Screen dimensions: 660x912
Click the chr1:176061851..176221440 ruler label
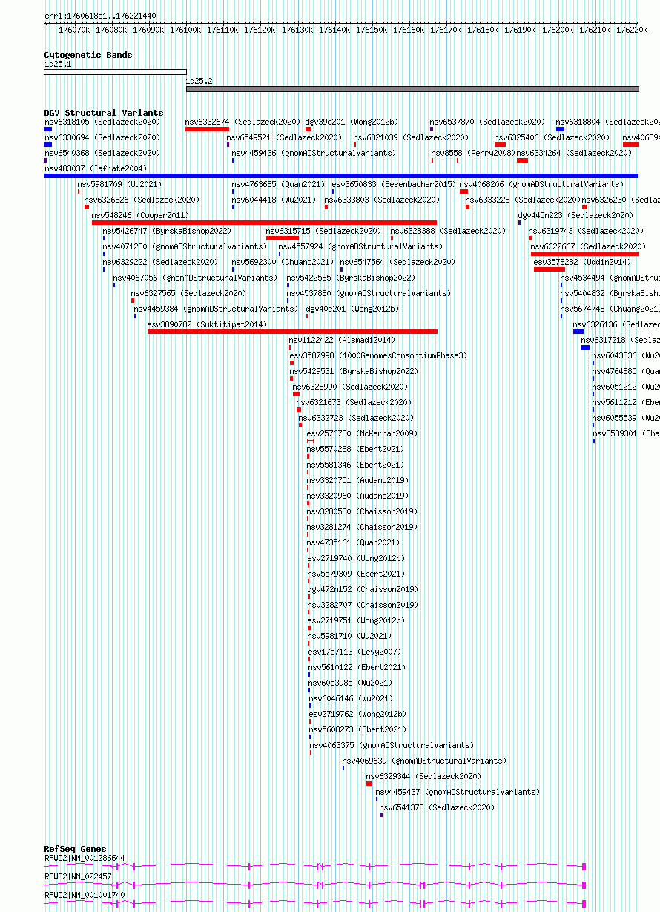click(100, 16)
